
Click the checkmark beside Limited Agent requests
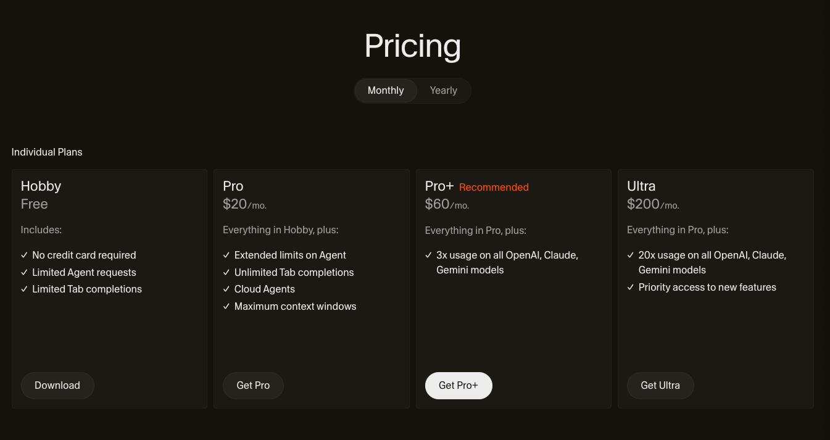pos(25,272)
